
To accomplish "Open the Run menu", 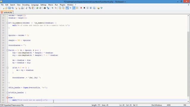I will pyautogui.click(x=56, y=5).
